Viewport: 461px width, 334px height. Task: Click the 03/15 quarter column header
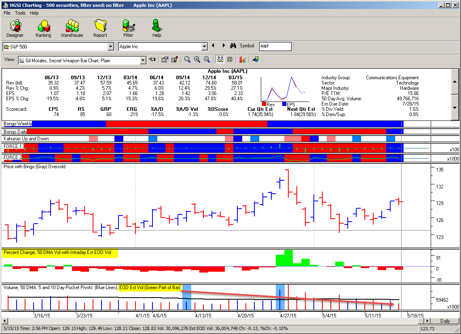click(235, 78)
